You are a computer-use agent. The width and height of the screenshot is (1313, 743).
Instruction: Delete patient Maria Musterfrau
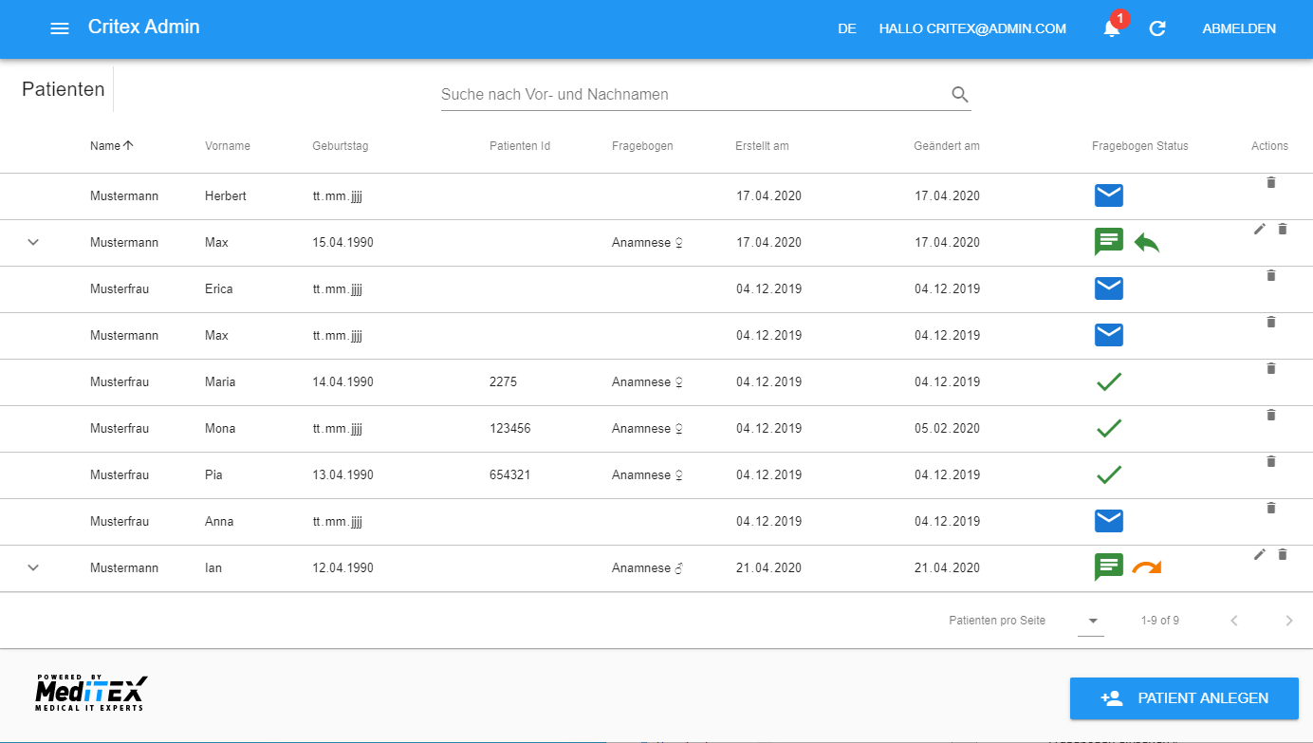click(1271, 368)
